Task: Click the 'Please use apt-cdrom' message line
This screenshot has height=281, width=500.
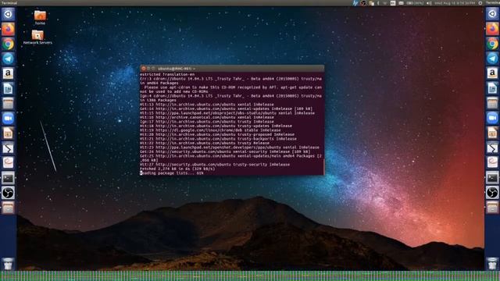Action: 231,89
